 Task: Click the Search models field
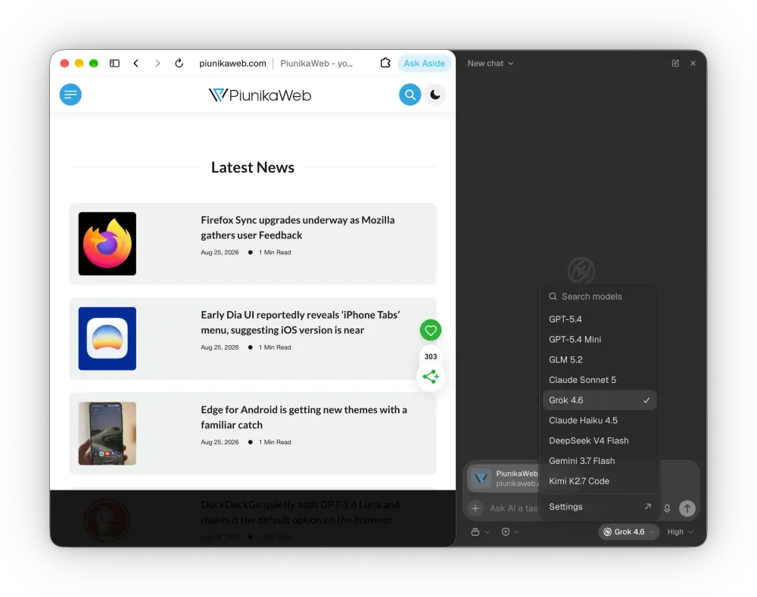[x=599, y=297]
